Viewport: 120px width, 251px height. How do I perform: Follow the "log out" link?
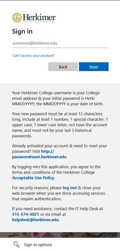point(70,188)
